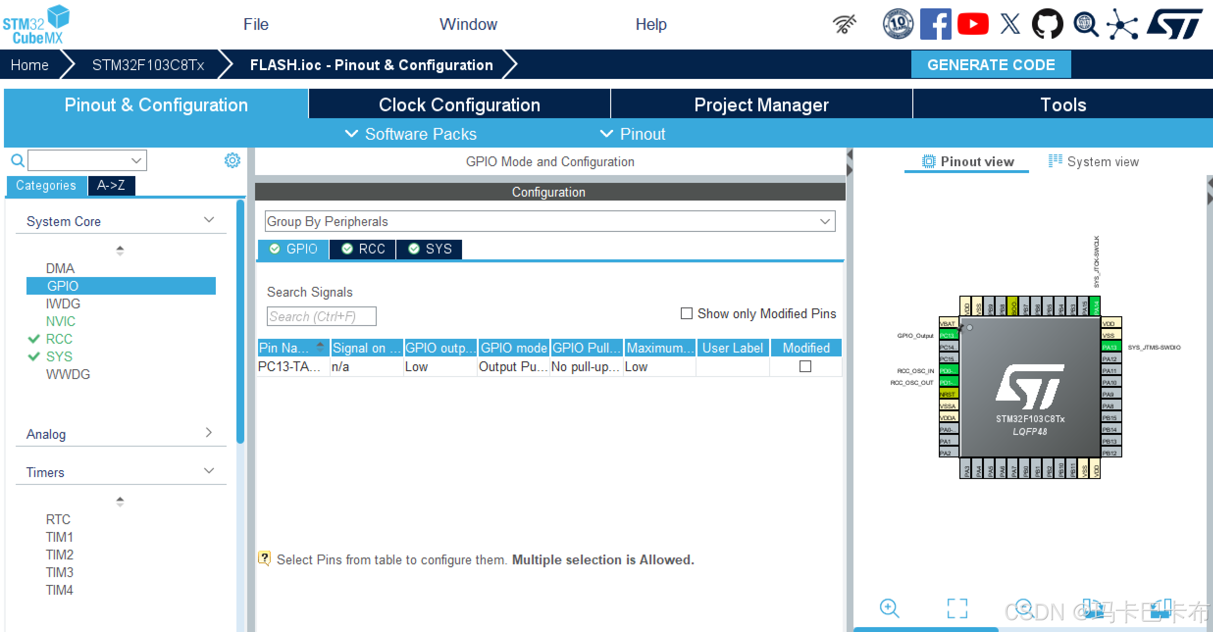
Task: Enable Show only Modified Pins checkbox
Action: pos(687,313)
